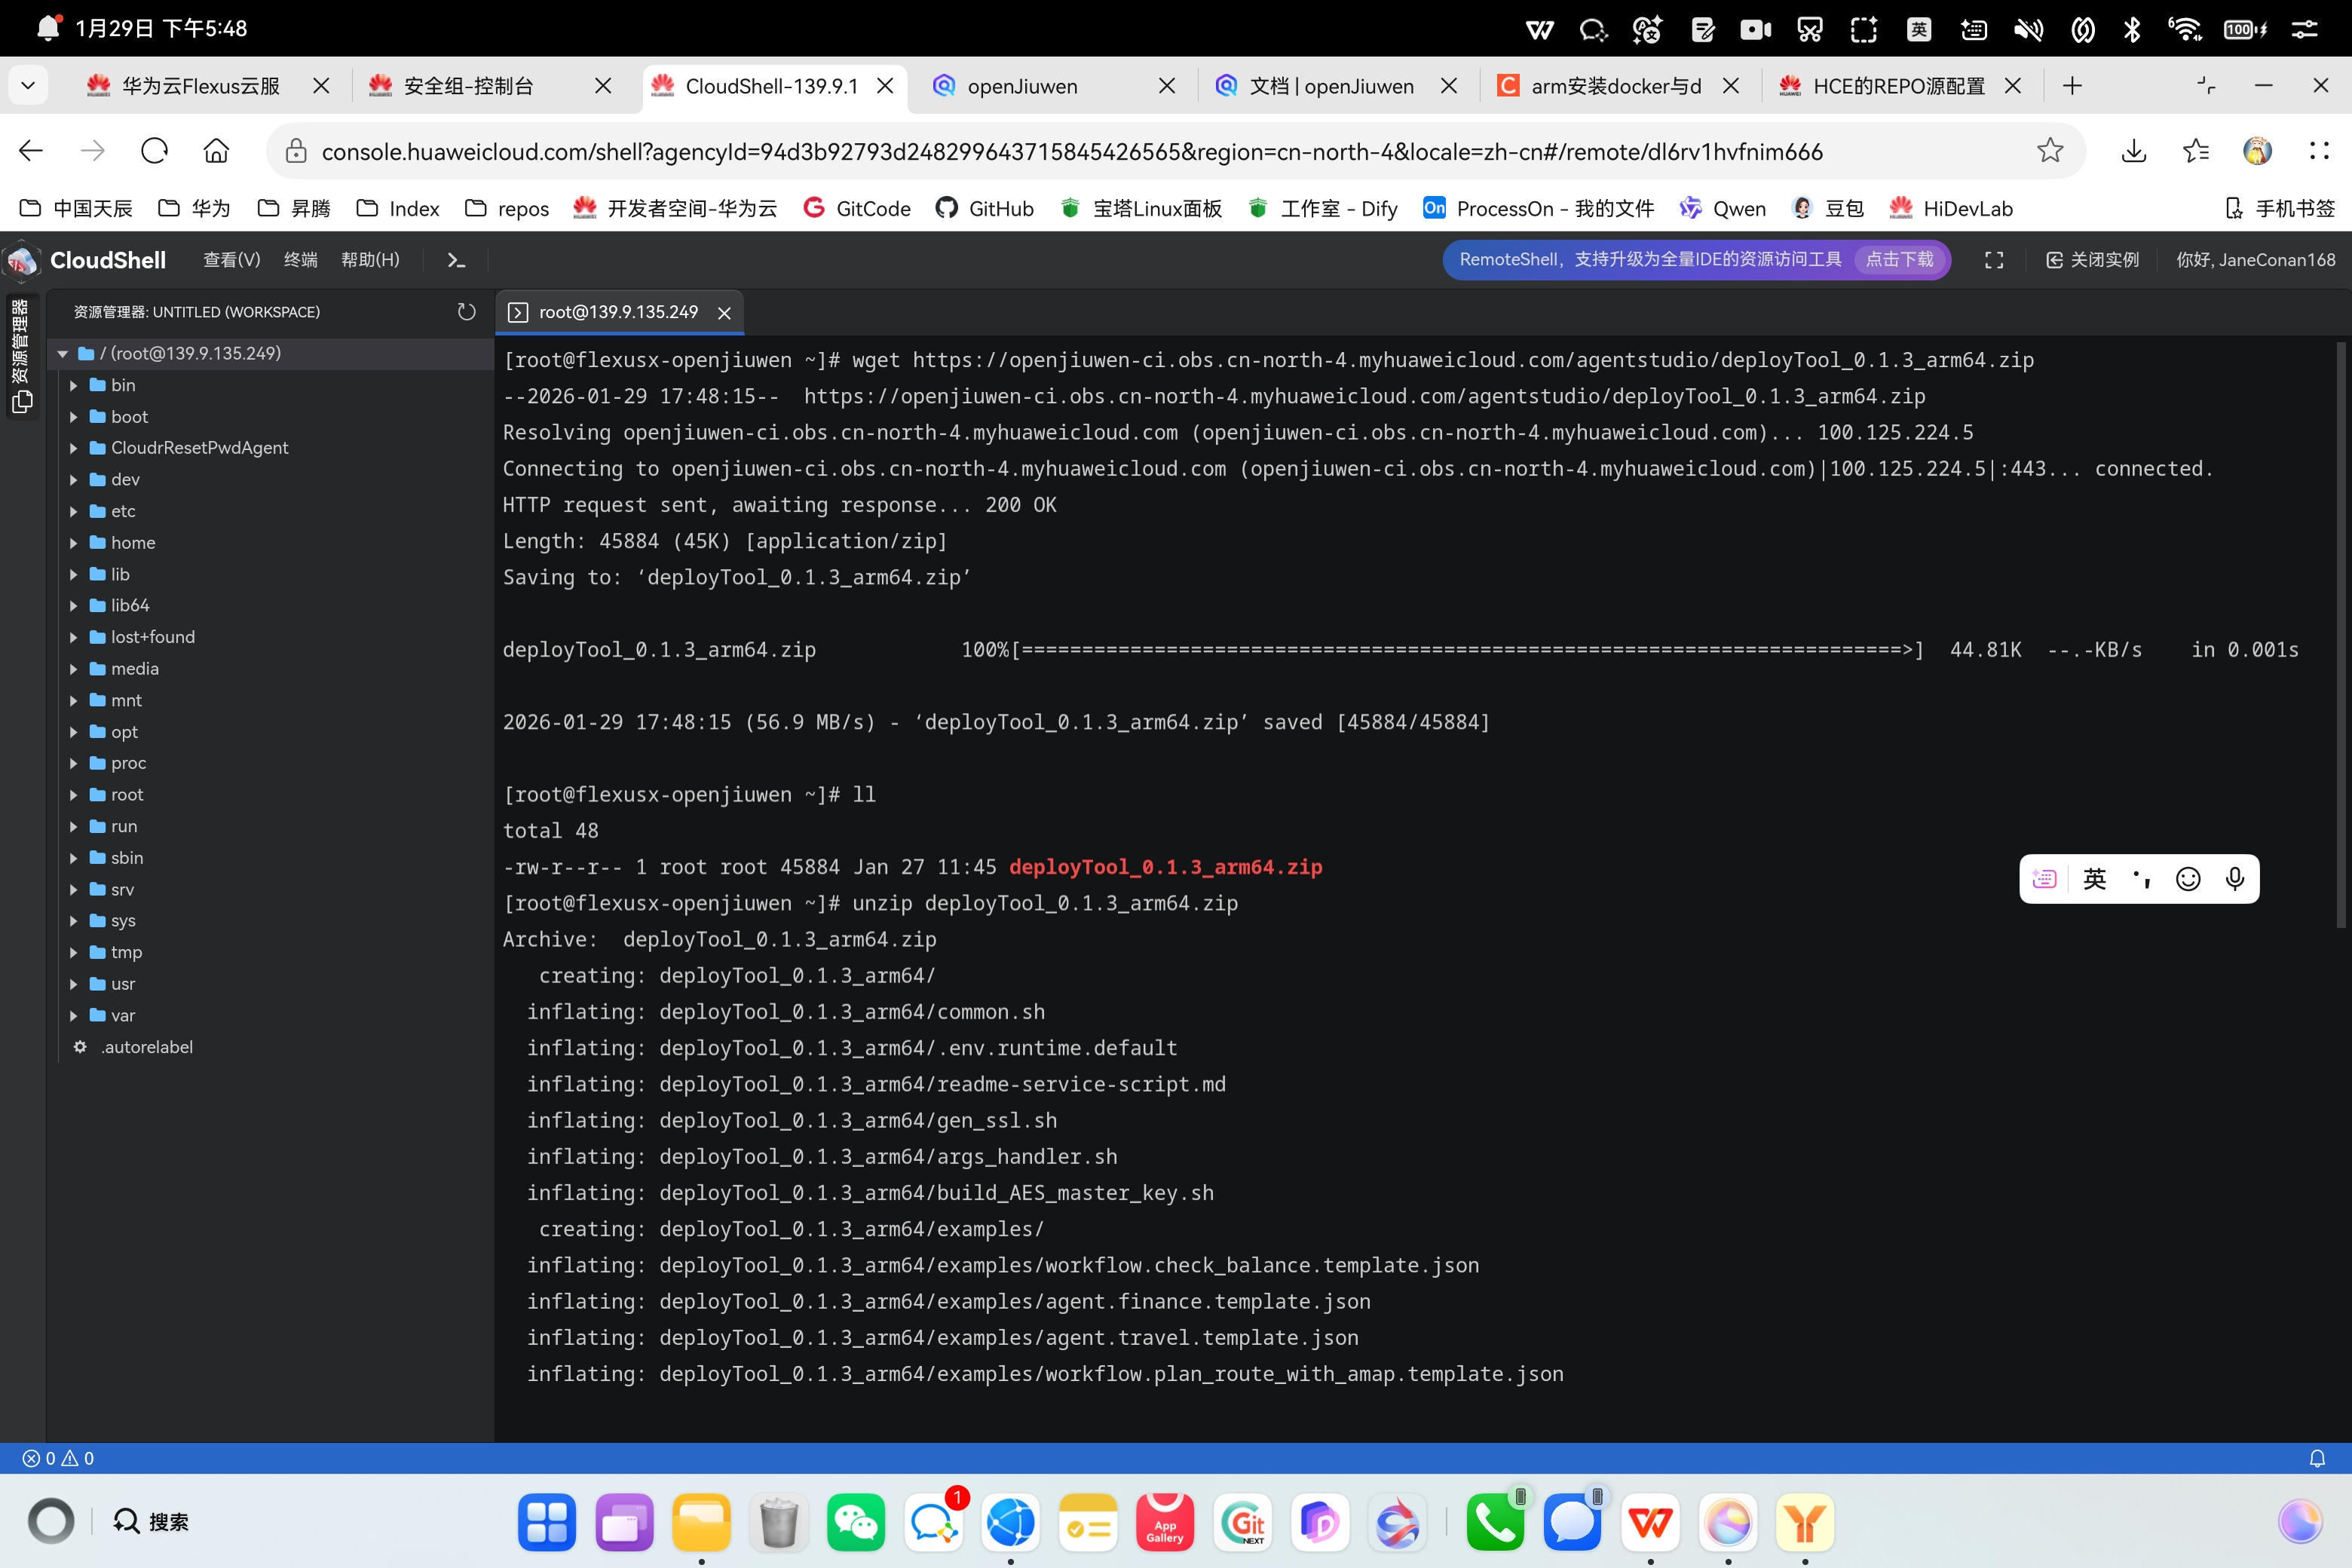Screen dimensions: 2352x1568
Task: Bookmark this page with star icon
Action: [2049, 151]
